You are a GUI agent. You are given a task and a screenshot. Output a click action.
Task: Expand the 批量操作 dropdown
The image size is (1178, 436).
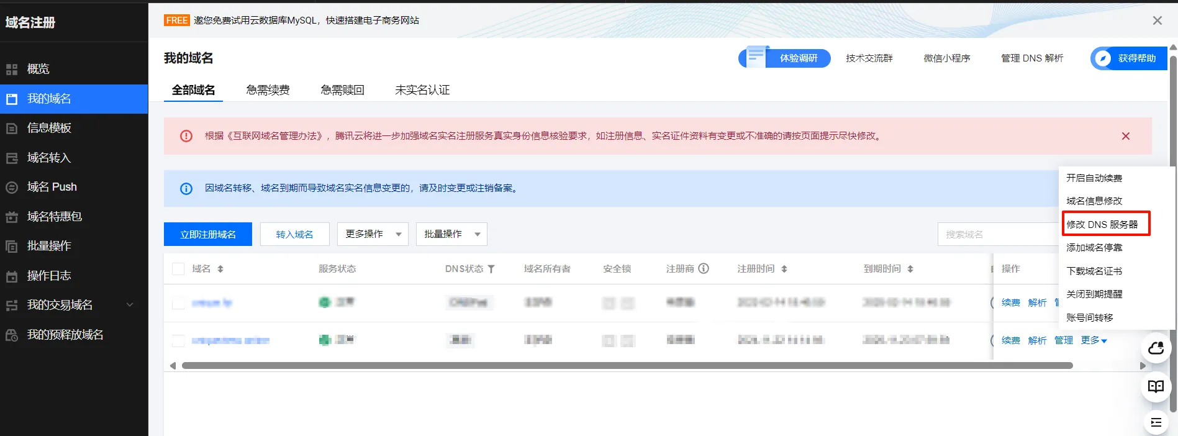coord(451,234)
